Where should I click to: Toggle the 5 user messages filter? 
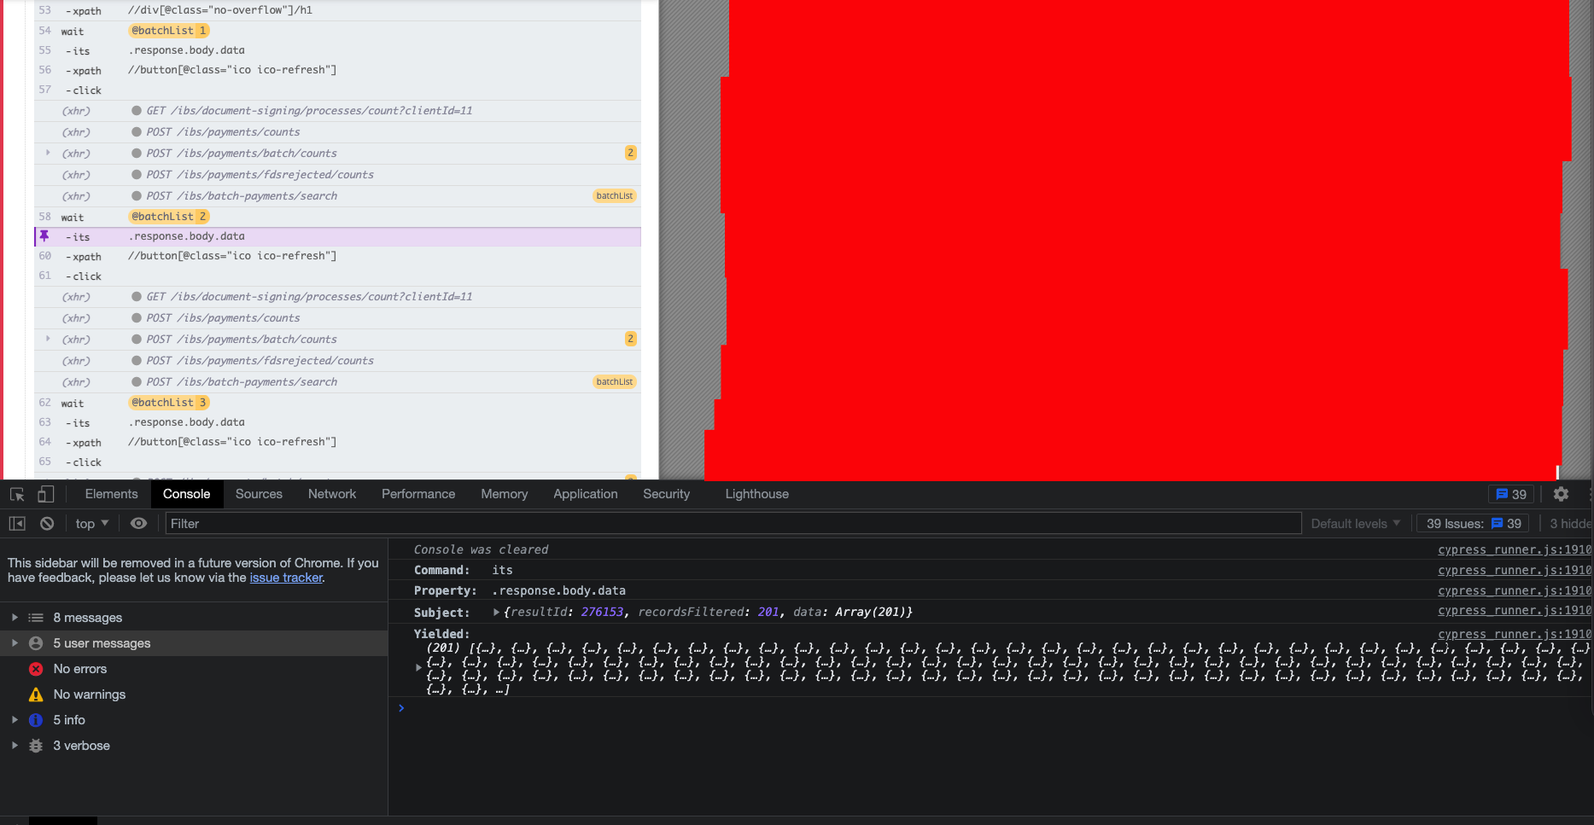100,642
